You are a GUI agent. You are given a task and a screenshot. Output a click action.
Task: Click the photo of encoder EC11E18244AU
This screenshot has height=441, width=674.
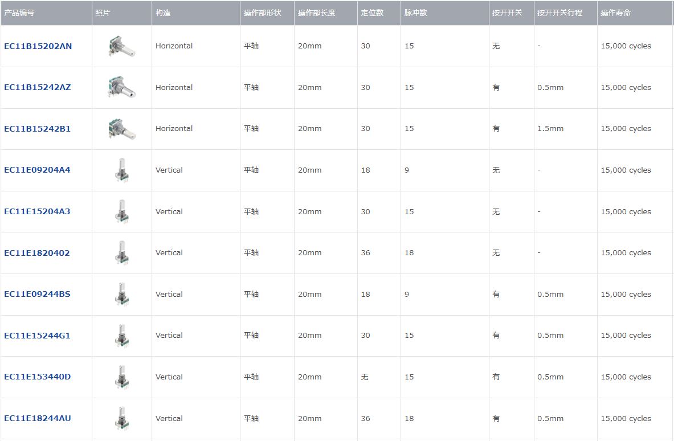[x=122, y=418]
